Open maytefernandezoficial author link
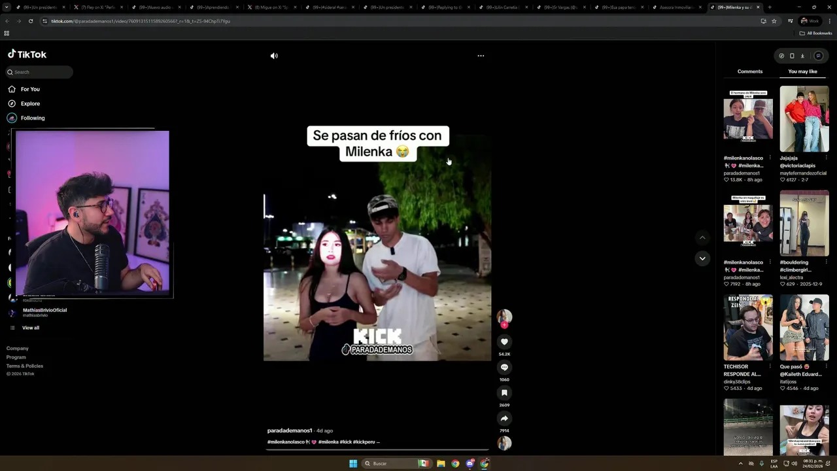This screenshot has height=471, width=837. pos(804,173)
